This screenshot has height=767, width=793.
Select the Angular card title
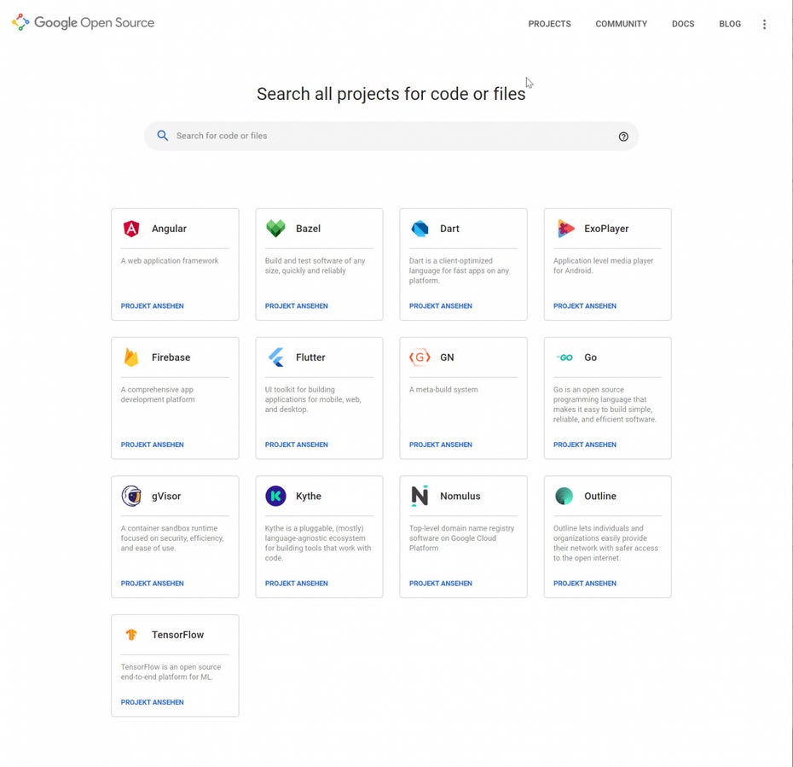(169, 229)
